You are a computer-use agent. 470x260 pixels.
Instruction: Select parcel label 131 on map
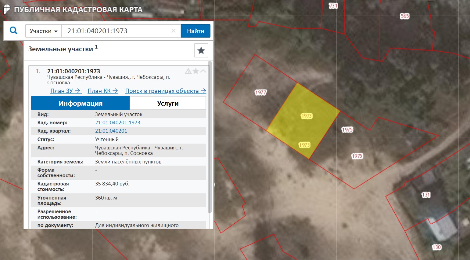pyautogui.click(x=426, y=195)
